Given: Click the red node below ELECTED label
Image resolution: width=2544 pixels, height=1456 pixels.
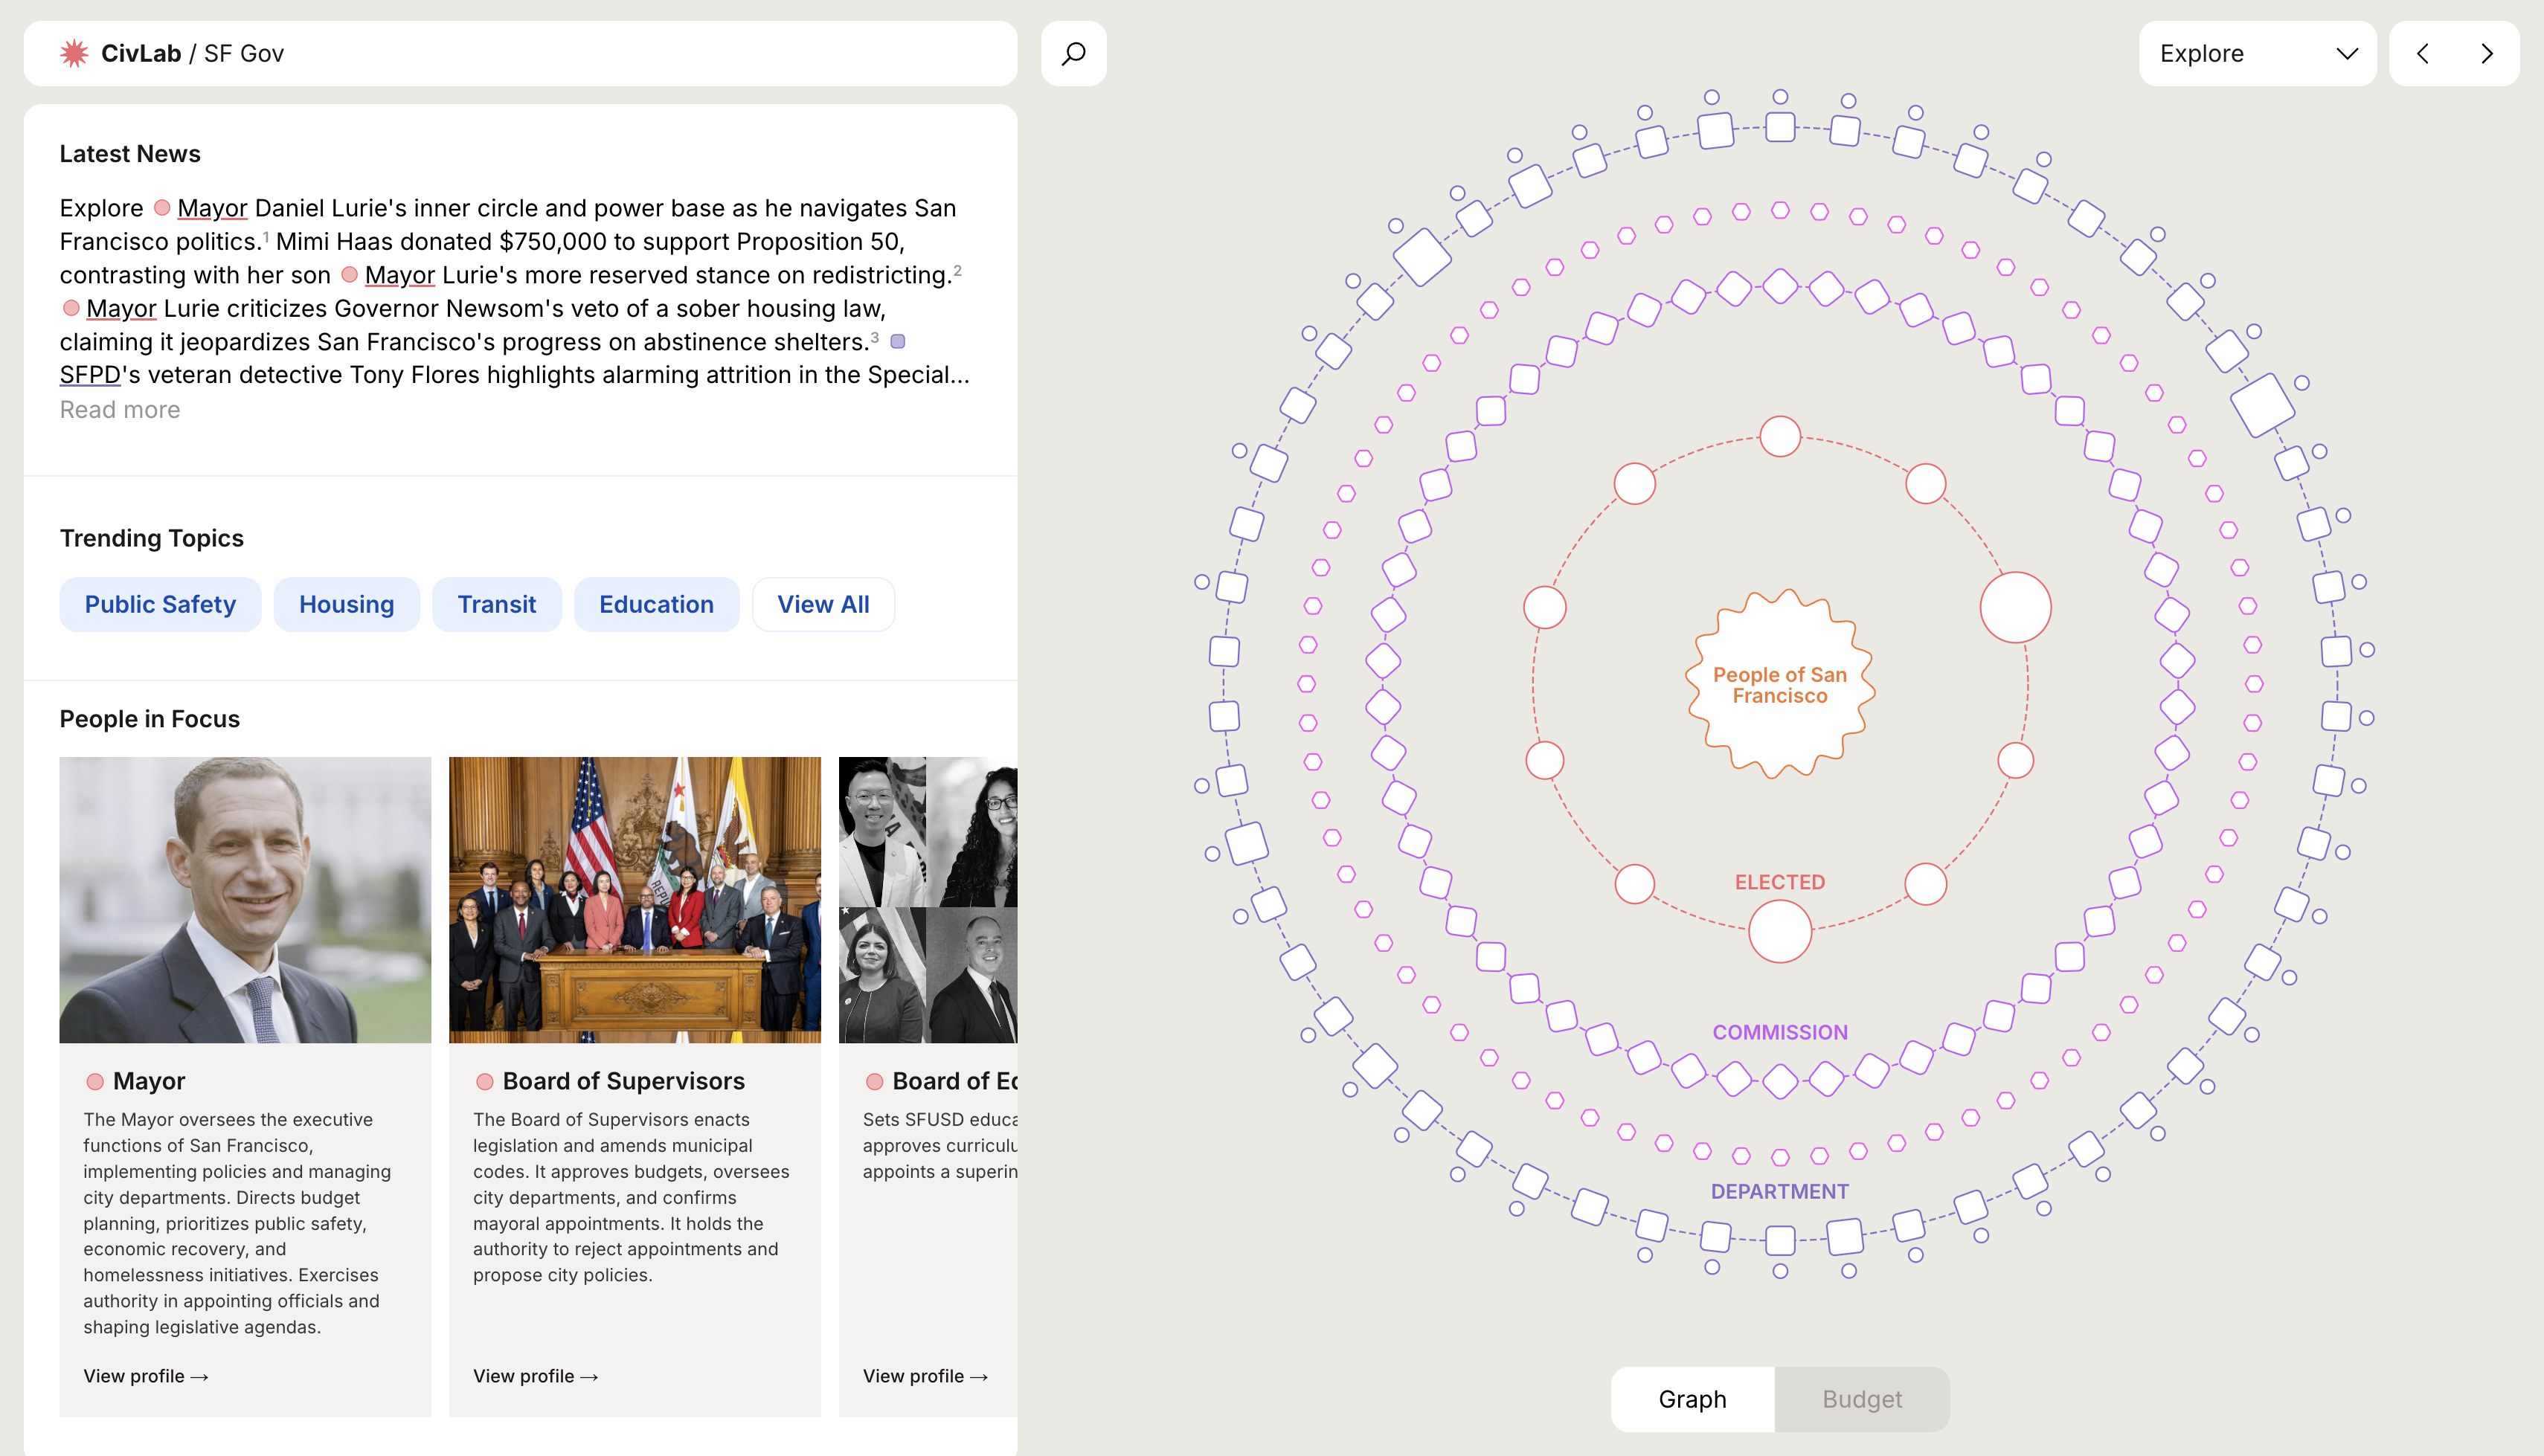Looking at the screenshot, I should point(1779,931).
